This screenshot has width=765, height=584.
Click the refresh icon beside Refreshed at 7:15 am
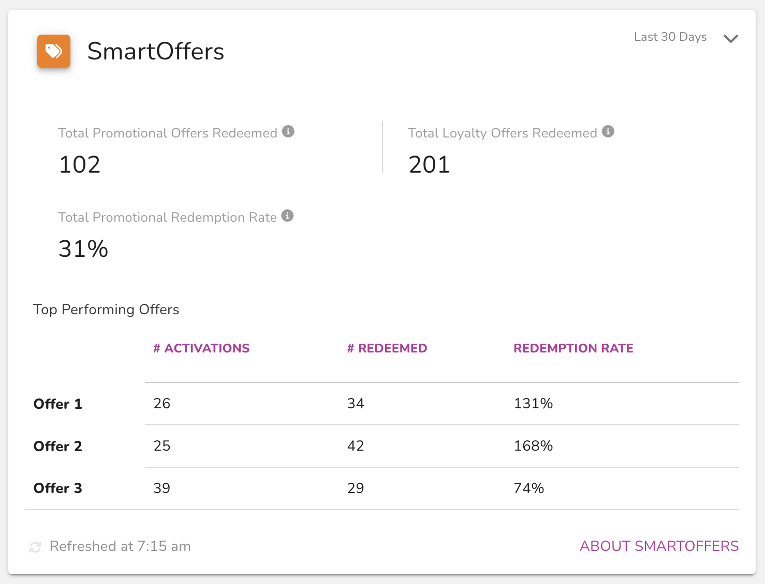pyautogui.click(x=35, y=547)
